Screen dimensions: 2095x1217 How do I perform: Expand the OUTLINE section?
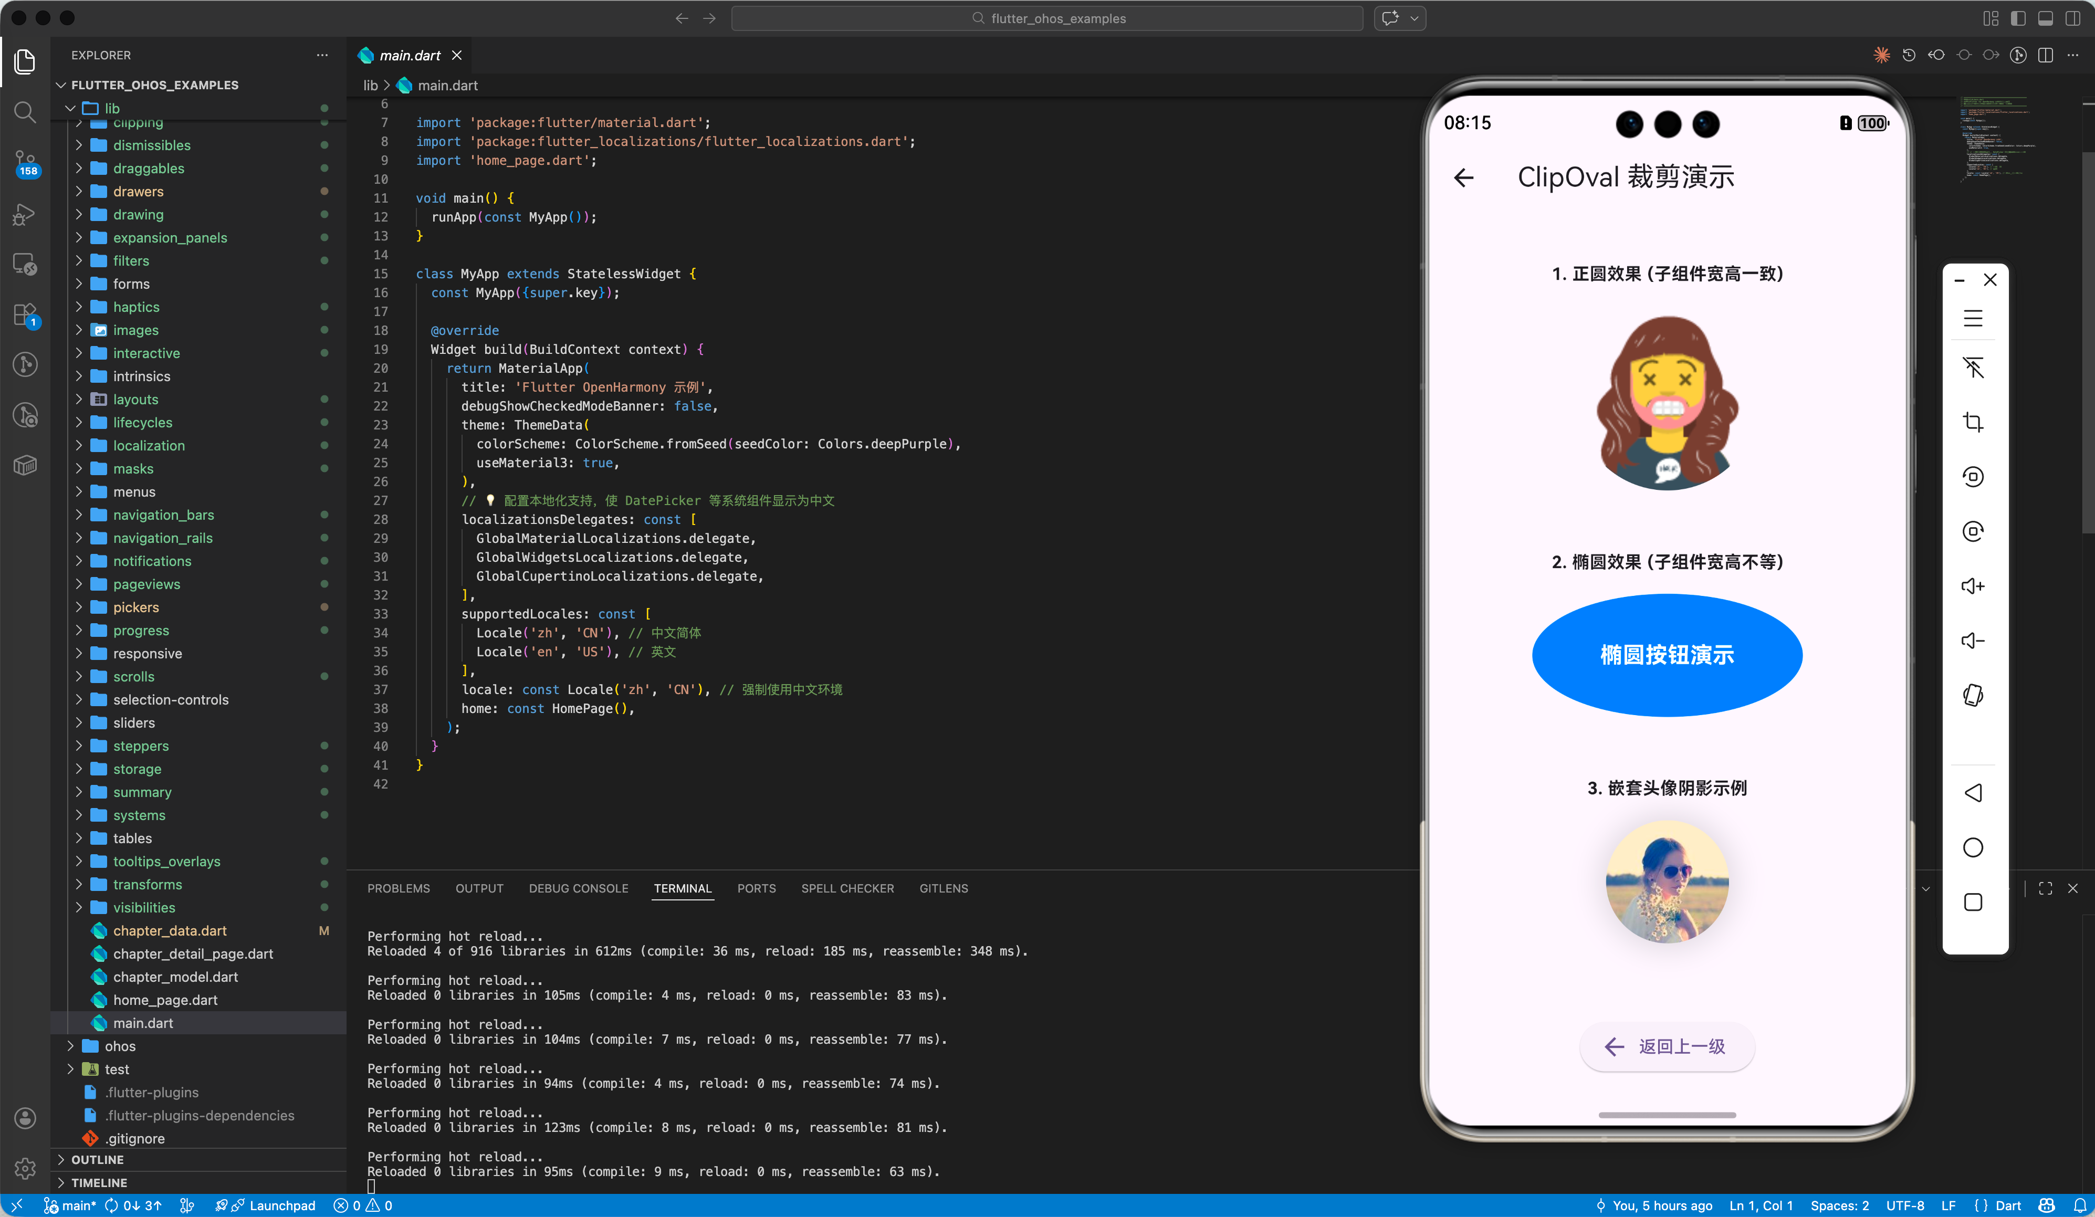(x=97, y=1160)
